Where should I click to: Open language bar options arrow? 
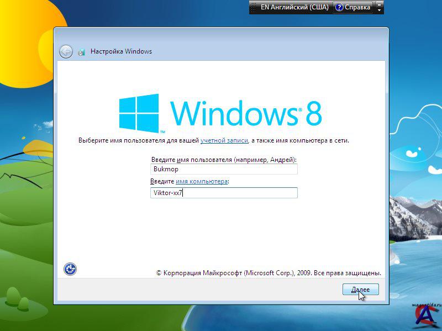pyautogui.click(x=379, y=10)
